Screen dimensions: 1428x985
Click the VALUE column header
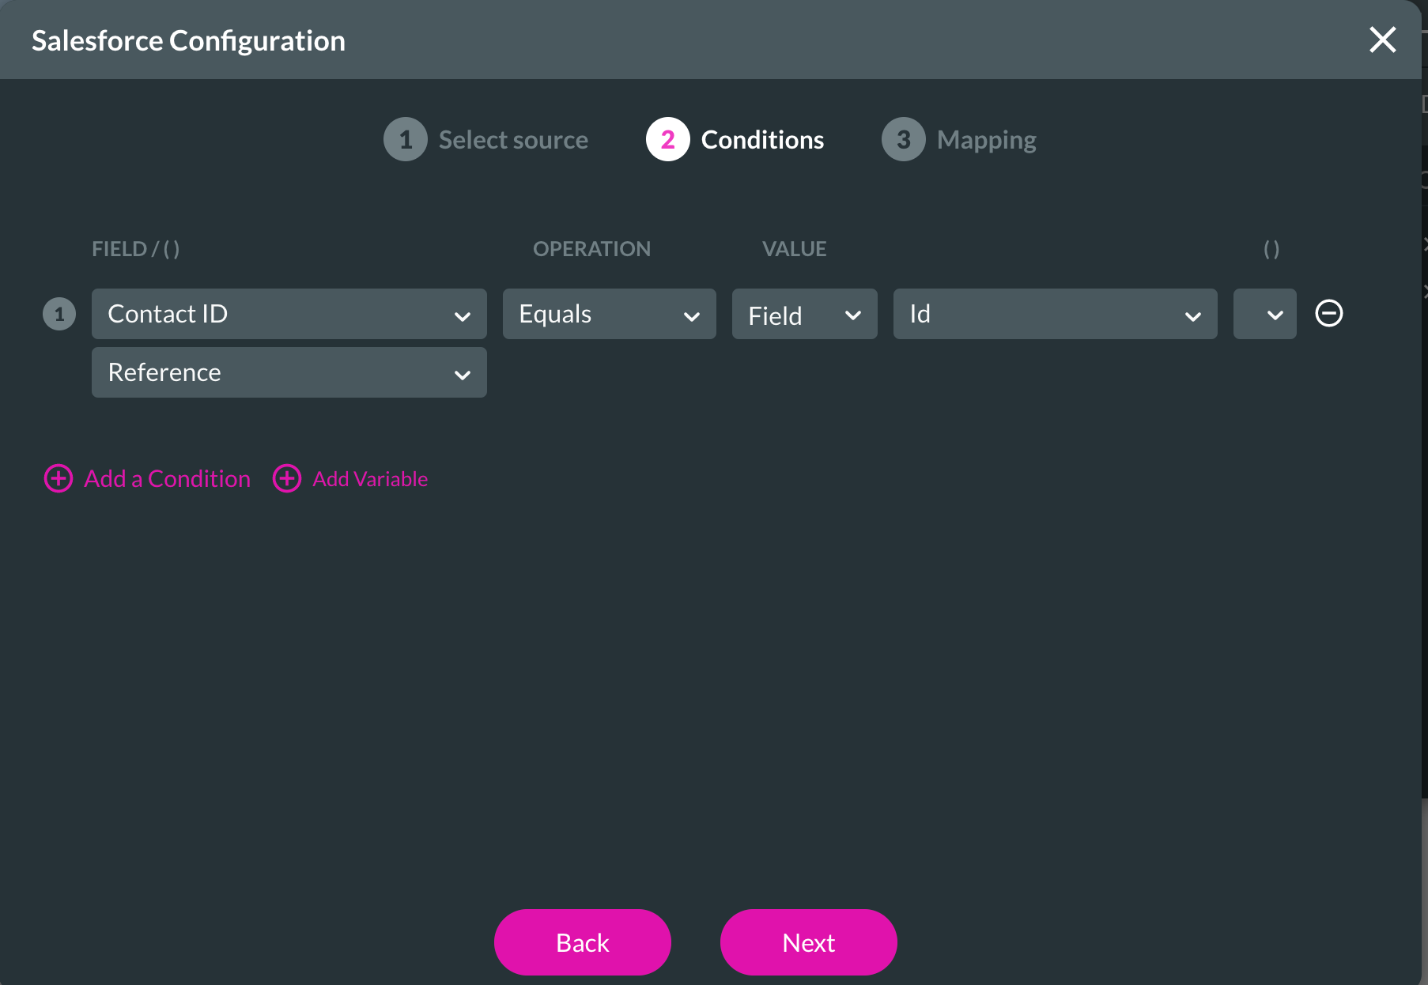click(794, 249)
